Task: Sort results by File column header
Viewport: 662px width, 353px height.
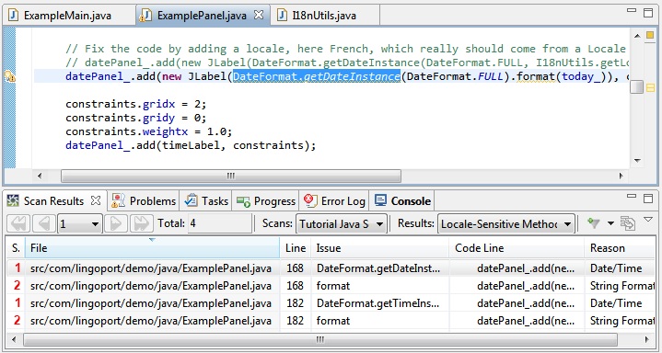Action: point(153,248)
